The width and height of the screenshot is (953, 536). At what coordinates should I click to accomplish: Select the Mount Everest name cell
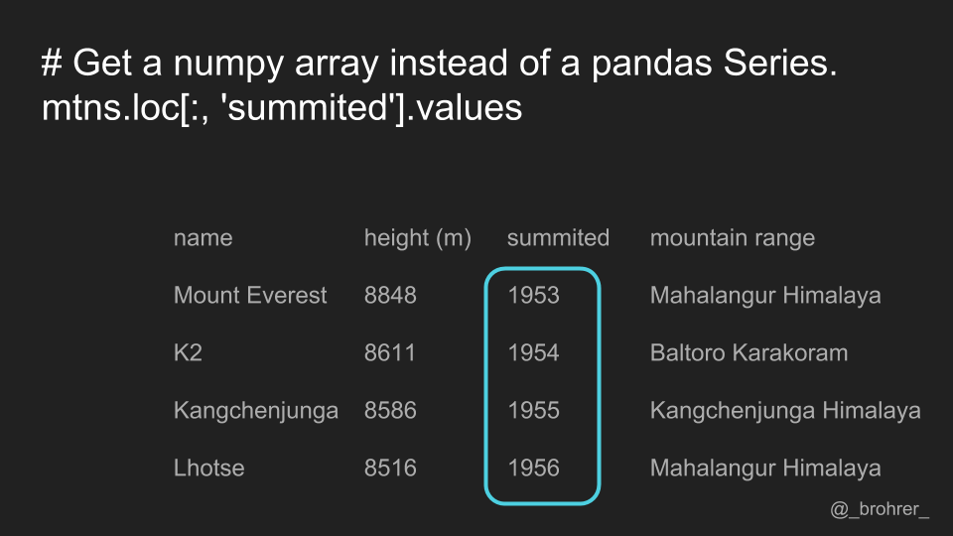pyautogui.click(x=250, y=296)
